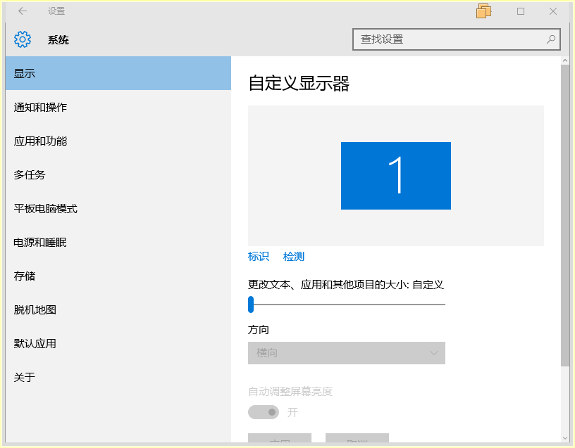Close the Settings window
This screenshot has width=575, height=448.
click(553, 11)
